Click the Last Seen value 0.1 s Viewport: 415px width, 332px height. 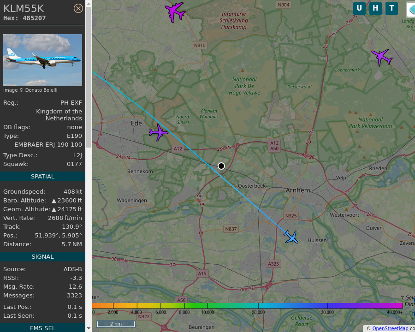(x=75, y=315)
